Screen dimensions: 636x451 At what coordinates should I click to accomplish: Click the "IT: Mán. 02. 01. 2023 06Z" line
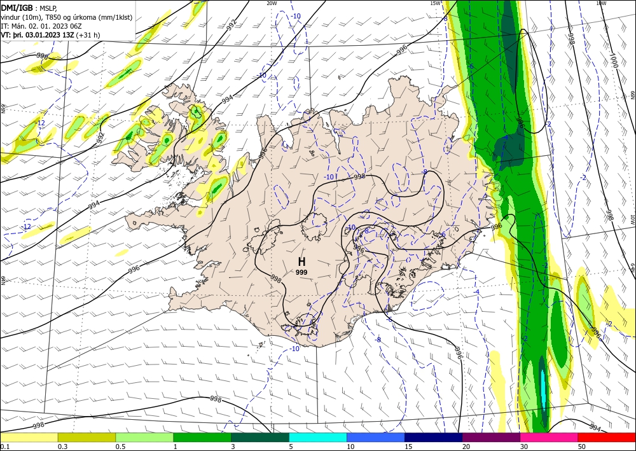click(x=42, y=26)
